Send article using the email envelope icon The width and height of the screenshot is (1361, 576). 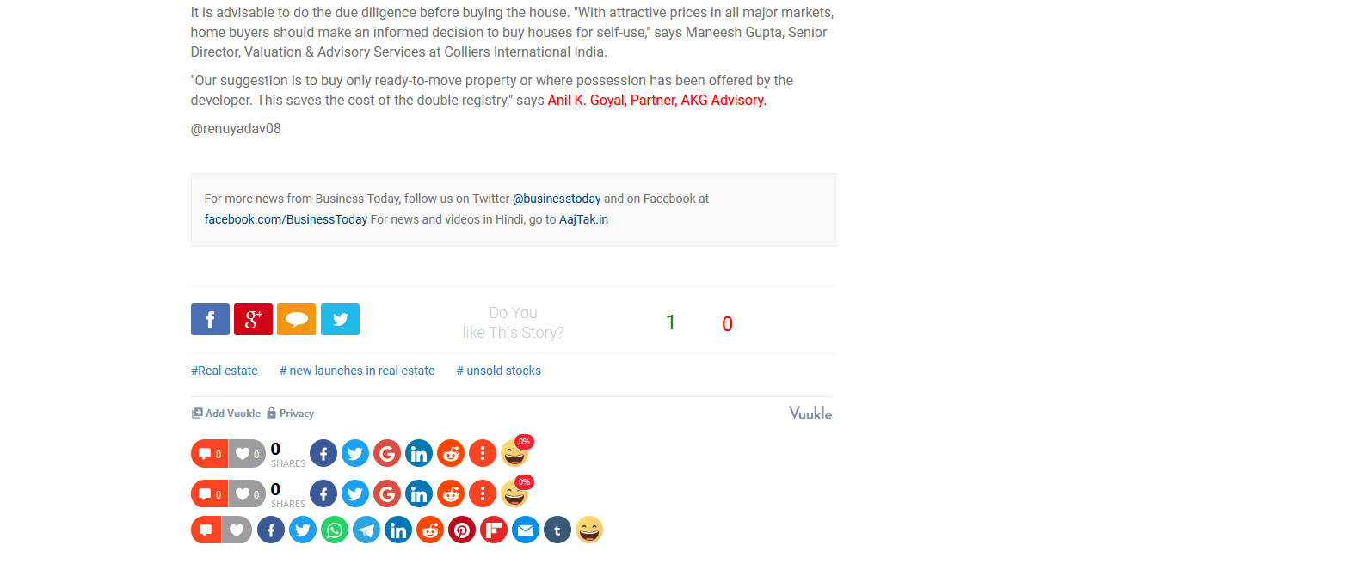pos(526,530)
